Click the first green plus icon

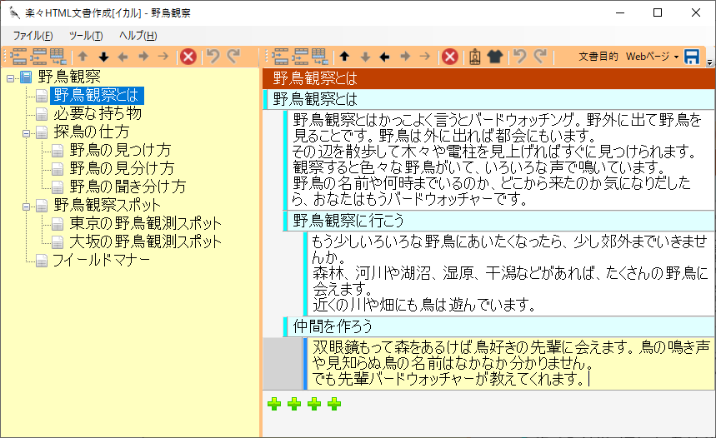pyautogui.click(x=274, y=404)
